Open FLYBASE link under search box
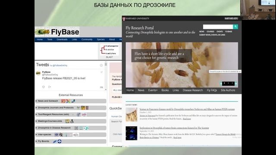This screenshot has width=276, height=155. click(229, 31)
